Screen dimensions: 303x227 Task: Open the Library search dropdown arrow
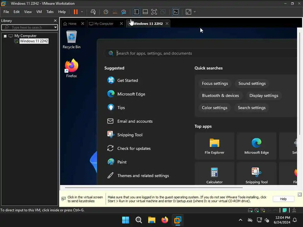(55, 27)
